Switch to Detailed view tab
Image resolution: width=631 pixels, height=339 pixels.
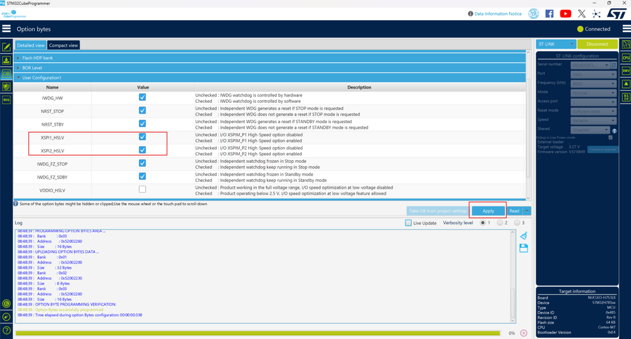tap(30, 45)
